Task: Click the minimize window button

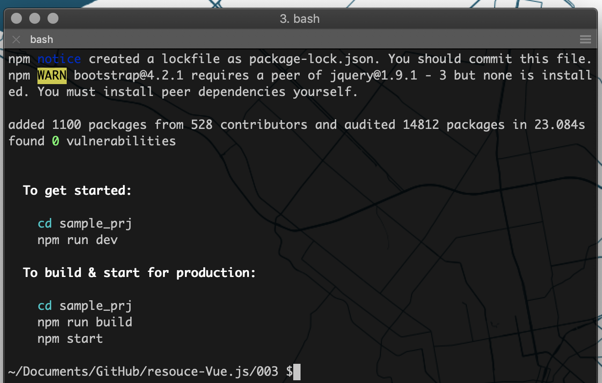Action: point(35,19)
